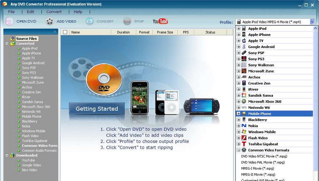Click the Microsoft Zune icon in profile list
The image size is (319, 181).
[x=244, y=71]
